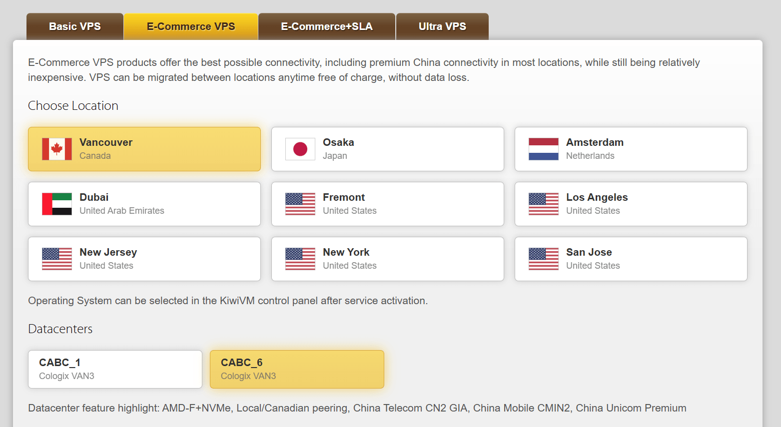The image size is (781, 427).
Task: Open the E-Commerce+SLA tab
Action: tap(327, 26)
